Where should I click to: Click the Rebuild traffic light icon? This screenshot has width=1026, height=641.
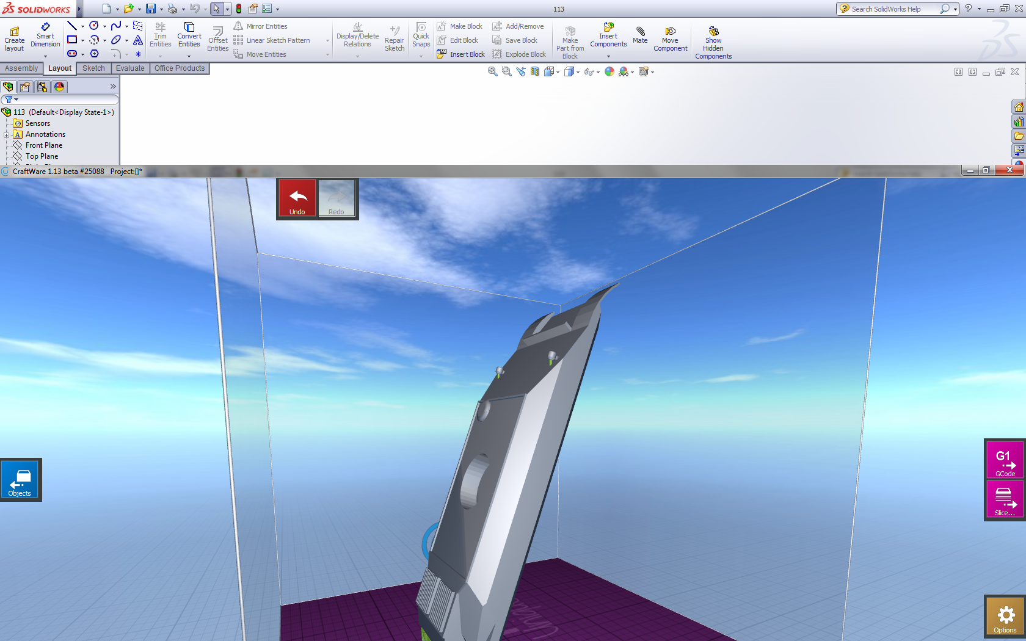tap(239, 9)
